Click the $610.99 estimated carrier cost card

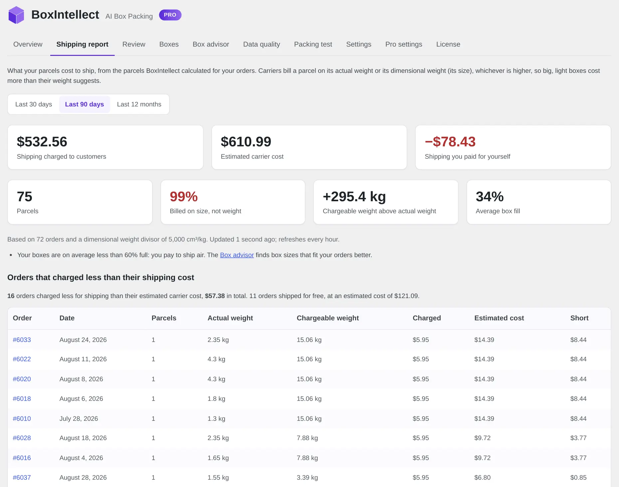tap(309, 147)
